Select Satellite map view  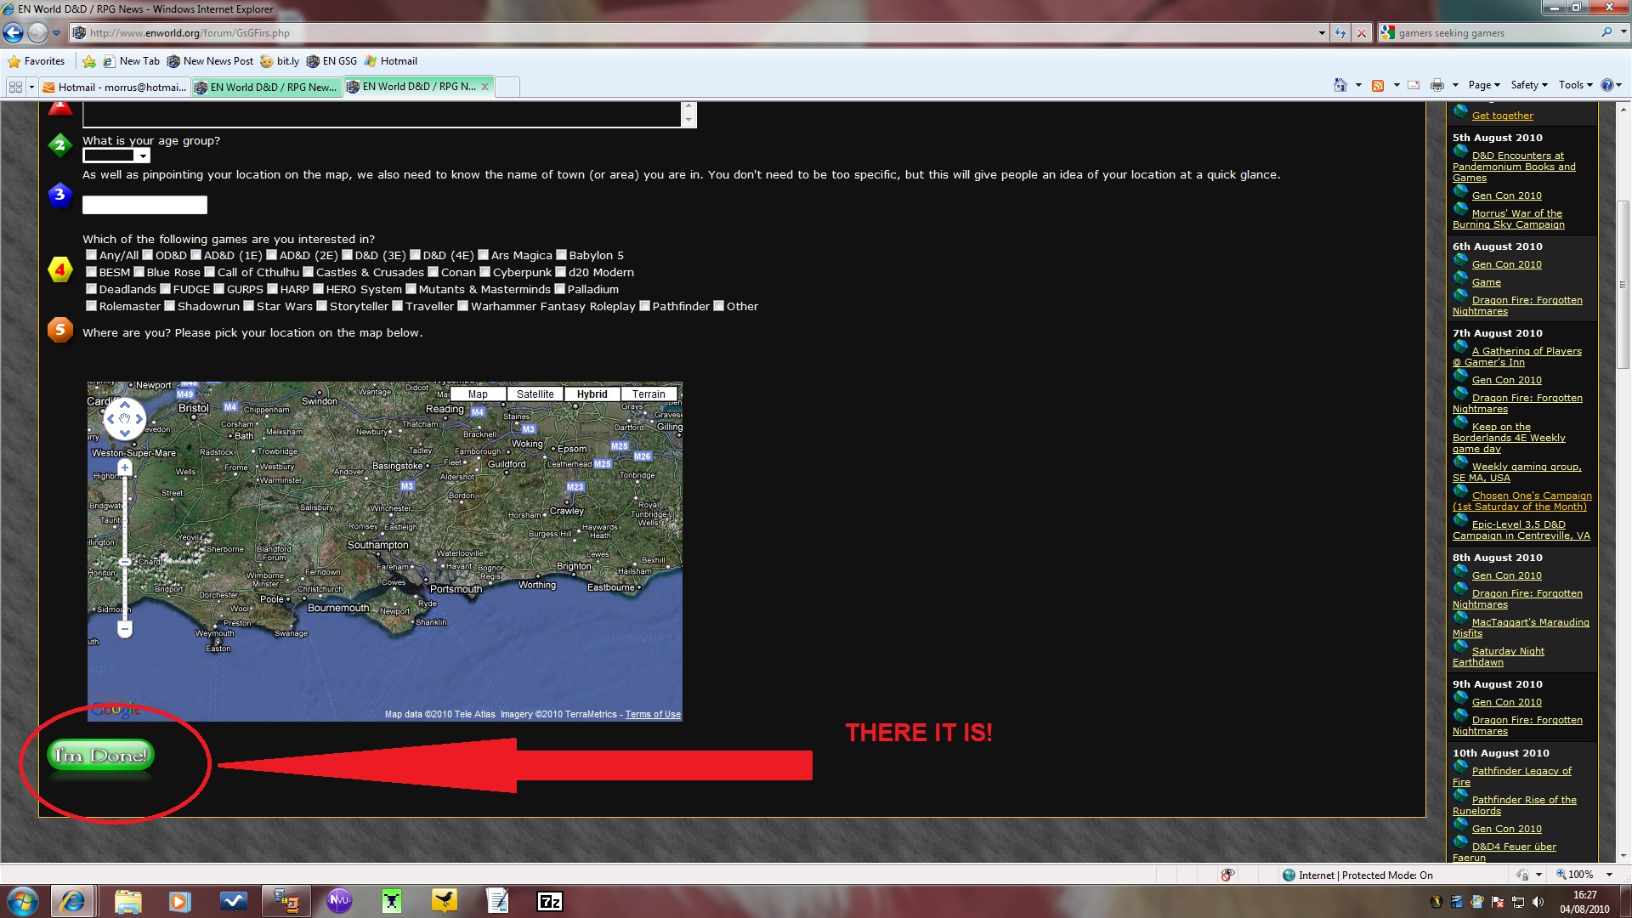click(x=535, y=394)
